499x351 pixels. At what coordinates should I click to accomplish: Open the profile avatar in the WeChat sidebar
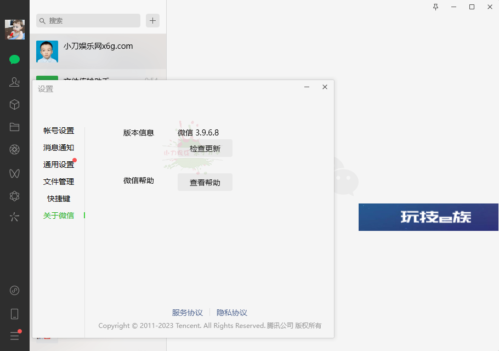pyautogui.click(x=15, y=30)
